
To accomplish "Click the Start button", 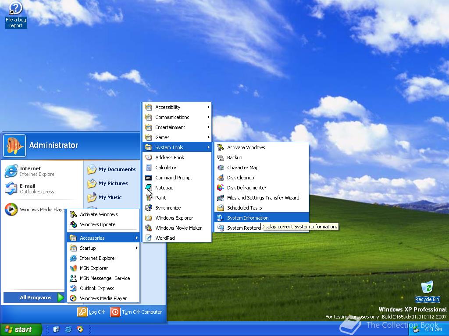I will [21, 329].
